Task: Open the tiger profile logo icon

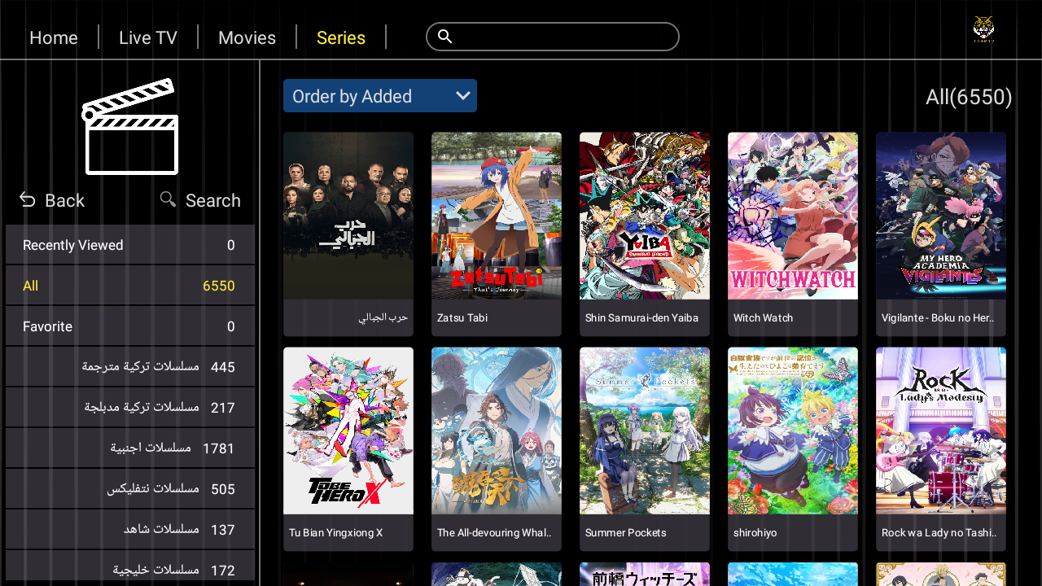Action: [x=983, y=30]
